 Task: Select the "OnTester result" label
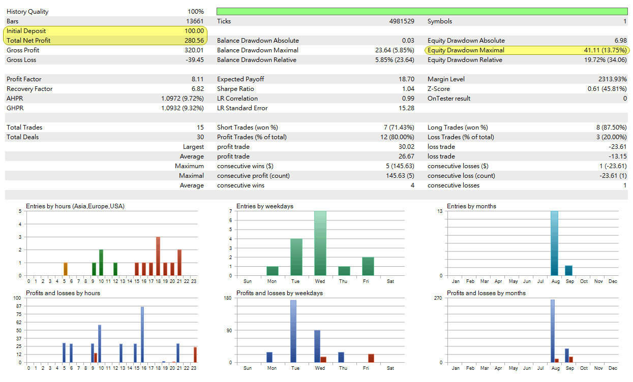(449, 99)
